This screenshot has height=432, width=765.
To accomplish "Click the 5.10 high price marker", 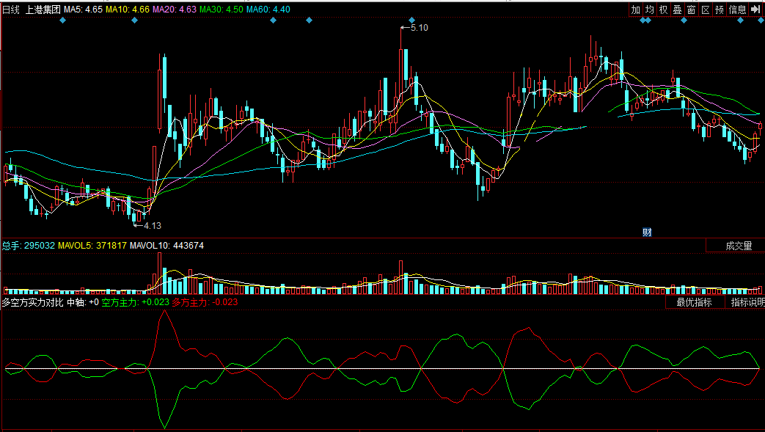I will pos(419,28).
